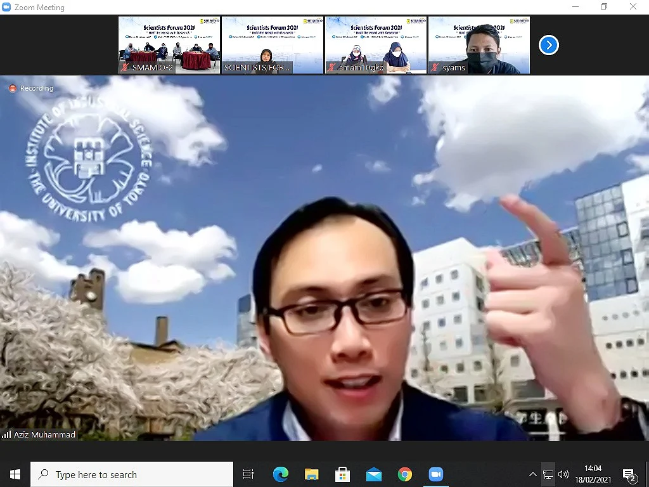
Task: Expand the hidden system tray icons
Action: (532, 474)
